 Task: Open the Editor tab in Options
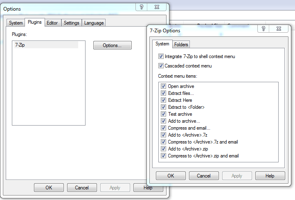(x=52, y=23)
